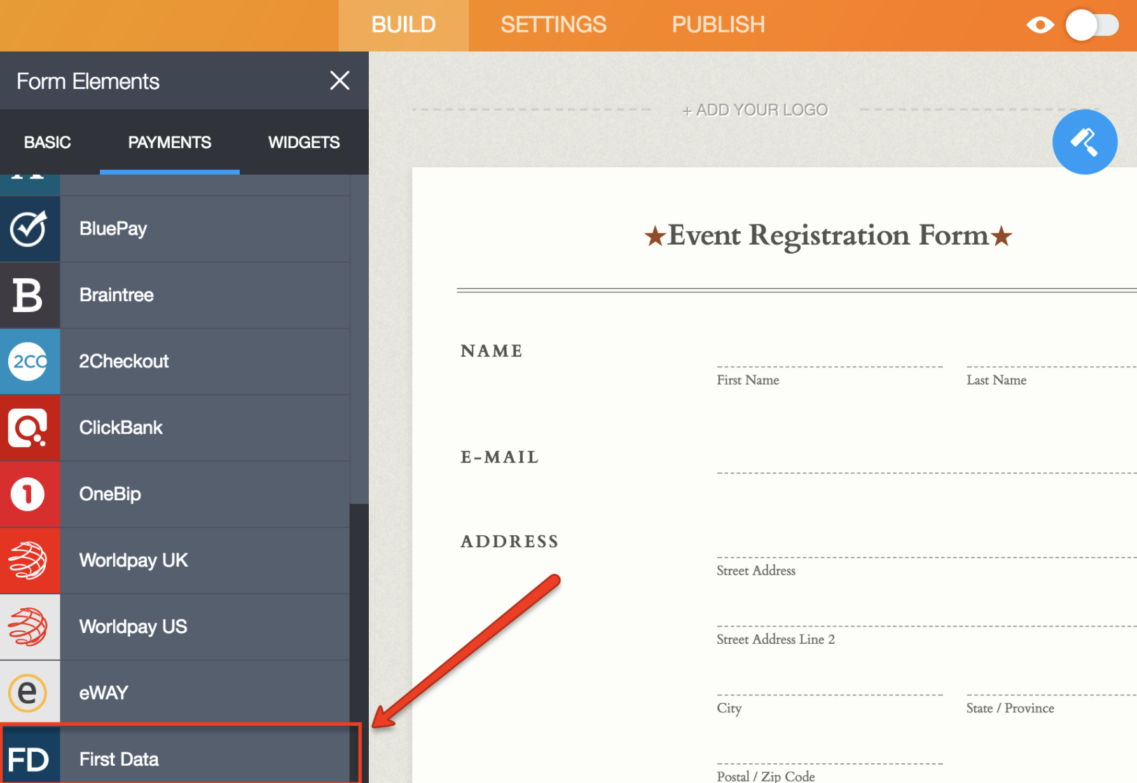Image resolution: width=1137 pixels, height=783 pixels.
Task: Click the E-MAIL field label
Action: [500, 458]
